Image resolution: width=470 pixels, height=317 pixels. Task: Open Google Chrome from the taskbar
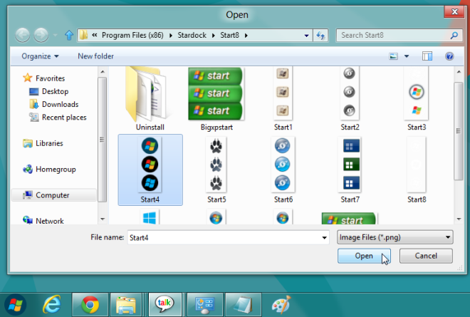tap(90, 305)
